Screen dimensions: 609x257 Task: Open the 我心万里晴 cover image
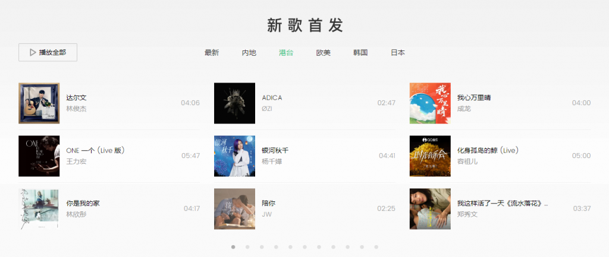[x=430, y=103]
